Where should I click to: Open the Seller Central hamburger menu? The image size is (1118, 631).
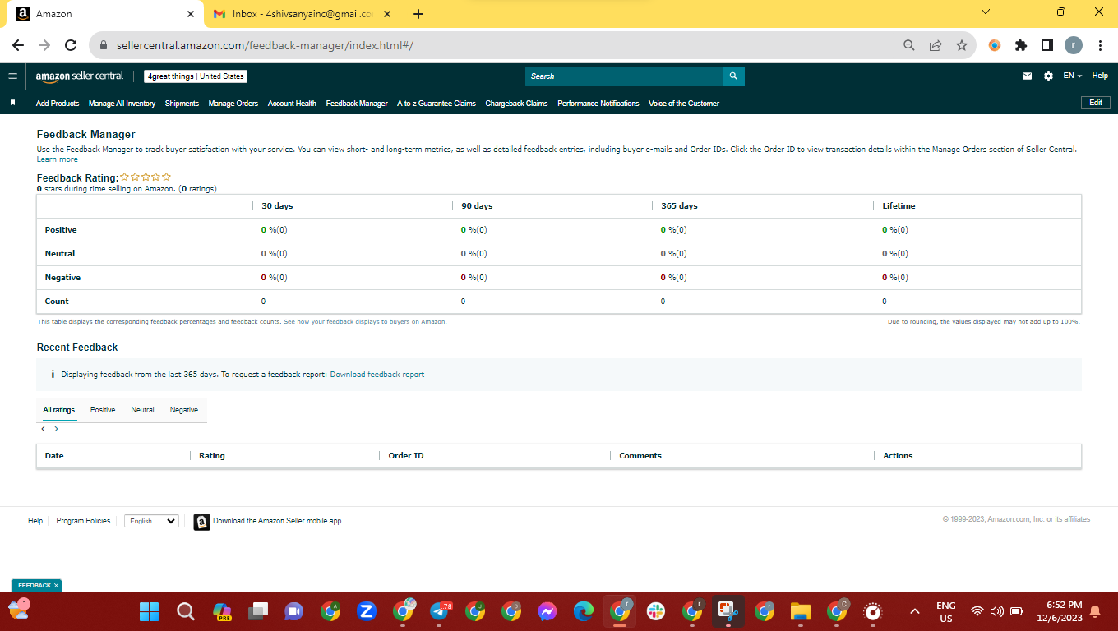point(12,76)
